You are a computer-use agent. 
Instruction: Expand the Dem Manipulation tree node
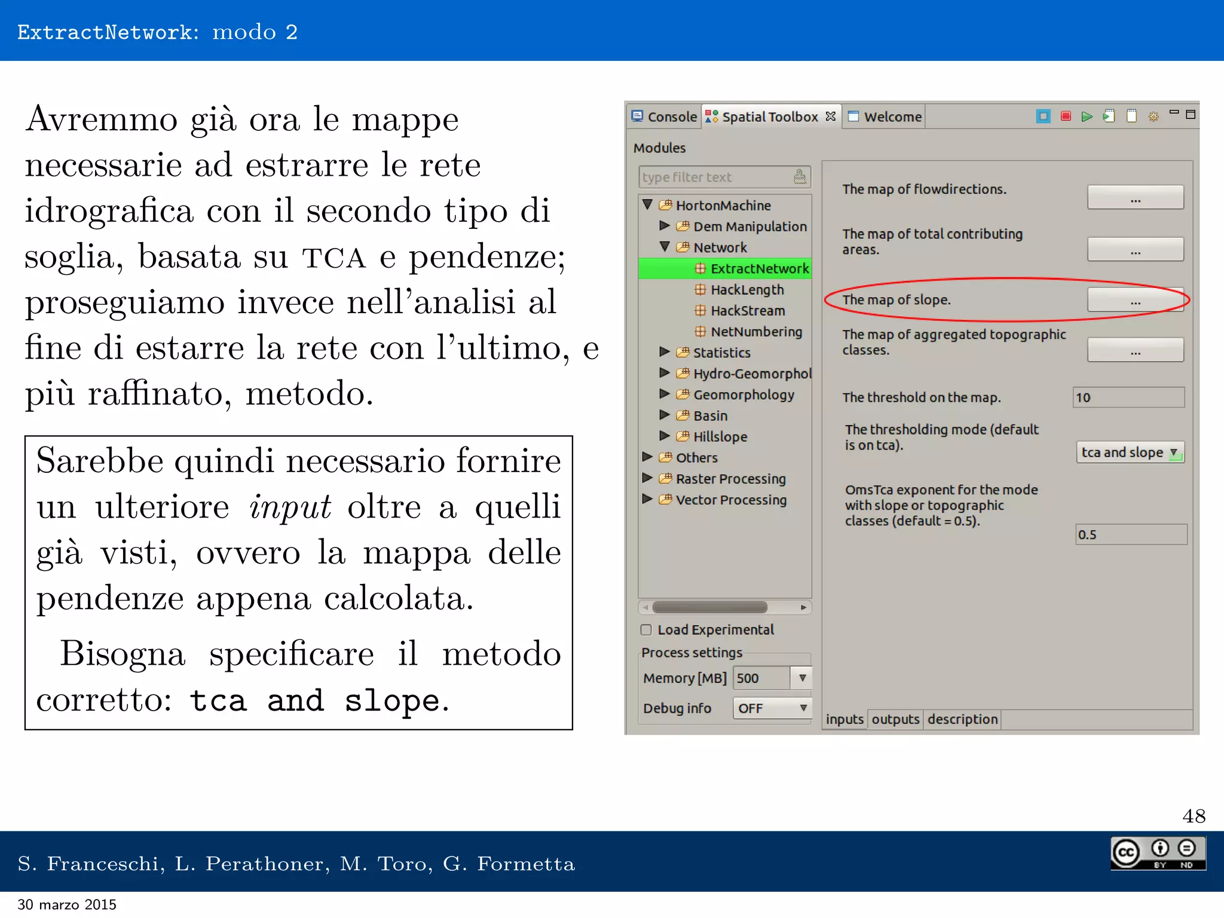click(x=664, y=225)
